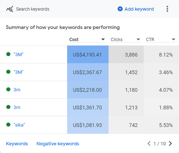Select the US$1,361.70 cost cell
Image resolution: width=179 pixels, height=153 pixels.
pos(88,107)
